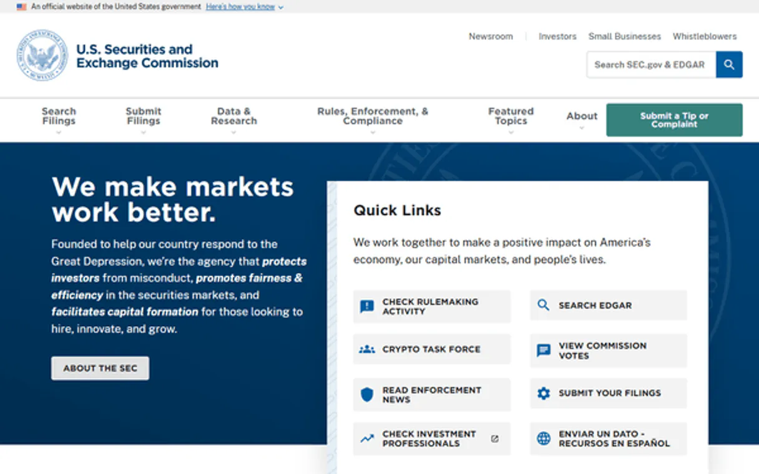The height and width of the screenshot is (474, 759).
Task: Click the View Commission Votes speech bubble icon
Action: coord(544,350)
